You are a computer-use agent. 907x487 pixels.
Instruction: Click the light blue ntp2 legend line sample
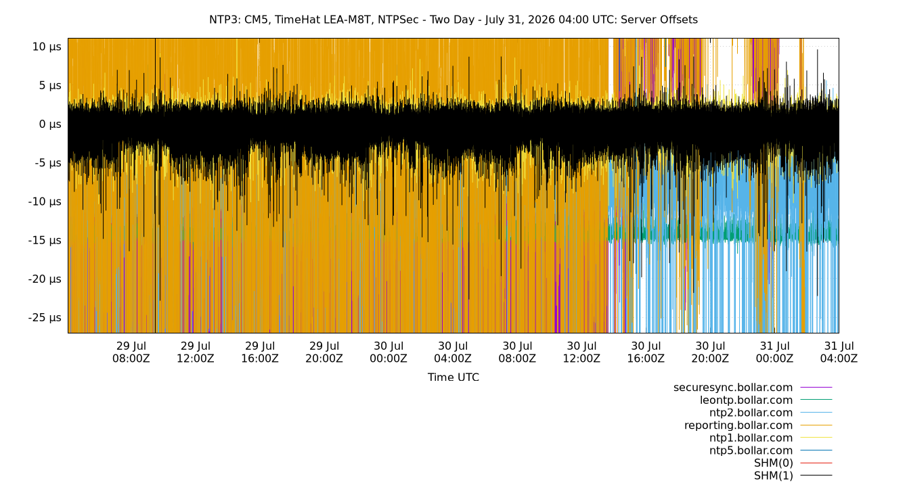tap(816, 413)
